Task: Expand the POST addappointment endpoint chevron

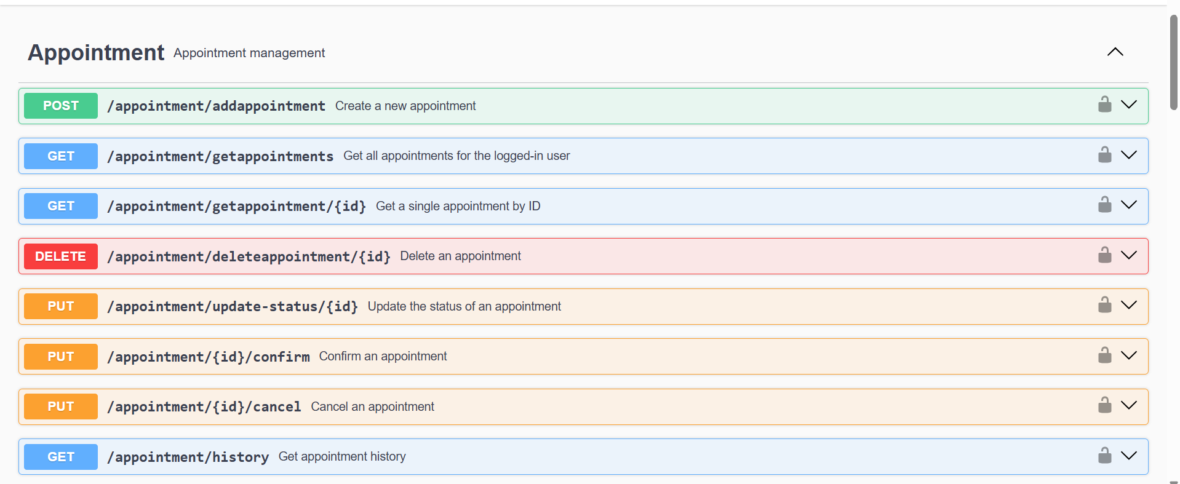Action: coord(1128,105)
